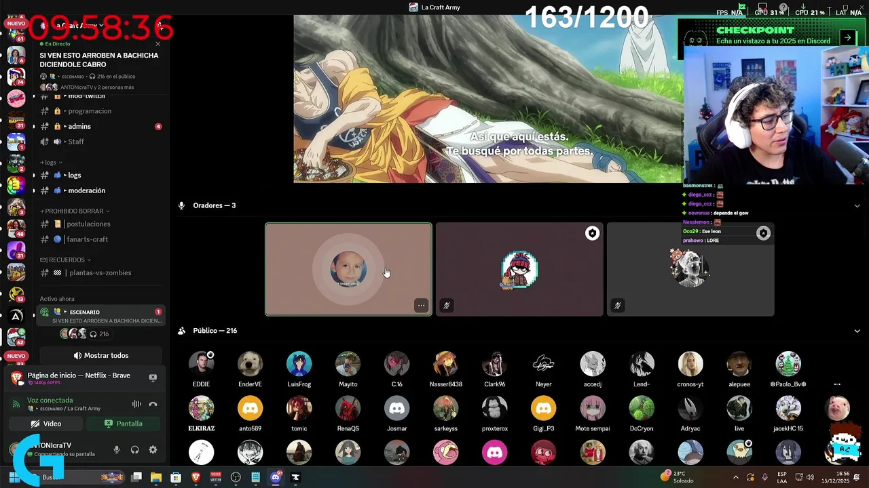Switch to server icon with 62 badge
The width and height of the screenshot is (869, 488).
16,336
